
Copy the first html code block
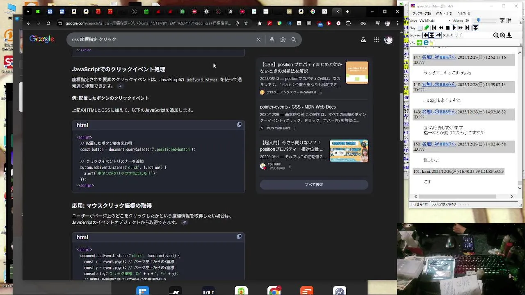pyautogui.click(x=240, y=124)
